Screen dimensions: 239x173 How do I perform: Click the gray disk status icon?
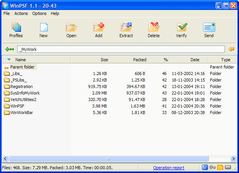pyautogui.click(x=228, y=167)
